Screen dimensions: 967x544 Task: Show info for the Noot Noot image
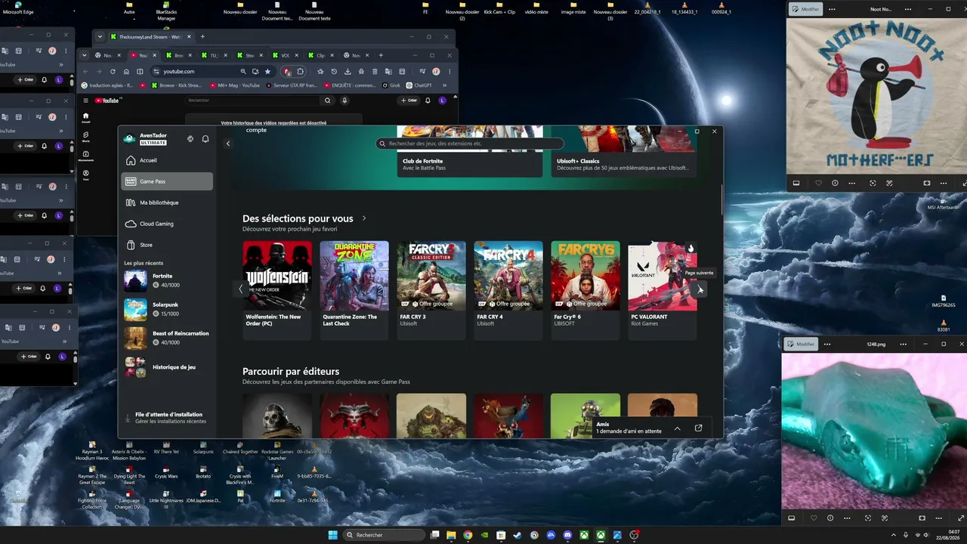tap(835, 183)
